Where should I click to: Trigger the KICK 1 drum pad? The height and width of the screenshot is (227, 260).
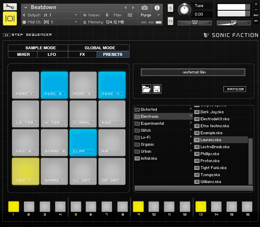[26, 171]
